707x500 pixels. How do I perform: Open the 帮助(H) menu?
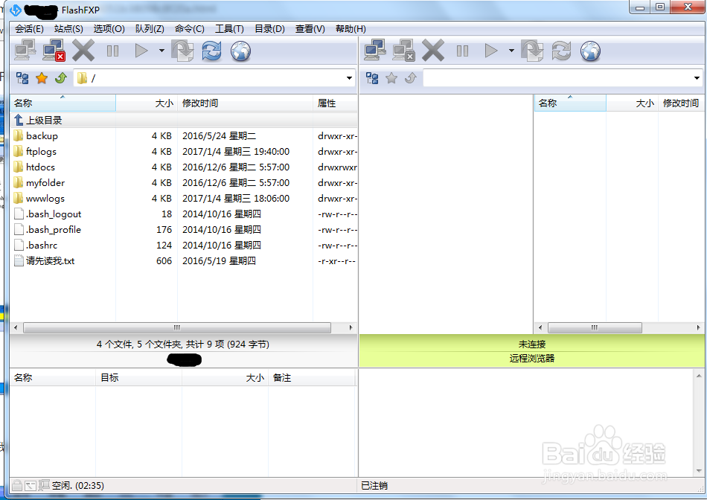click(x=351, y=29)
